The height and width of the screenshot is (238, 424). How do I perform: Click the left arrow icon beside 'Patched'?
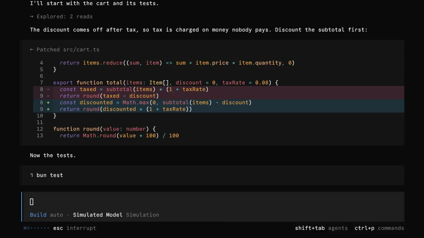coord(32,49)
